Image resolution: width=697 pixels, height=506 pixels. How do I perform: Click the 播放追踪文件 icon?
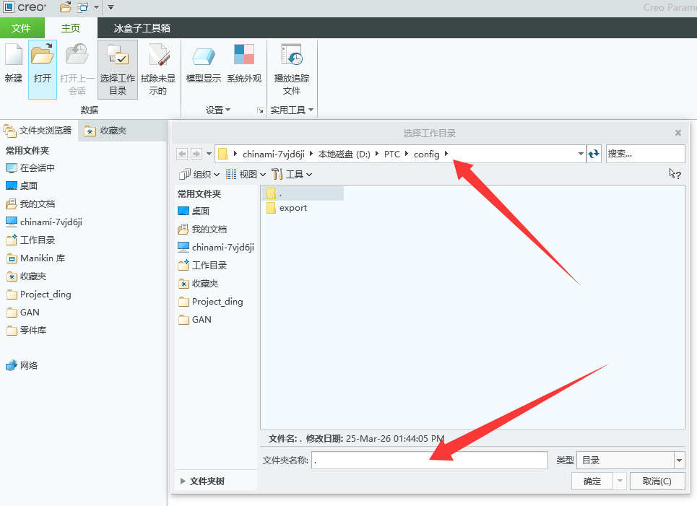coord(292,56)
